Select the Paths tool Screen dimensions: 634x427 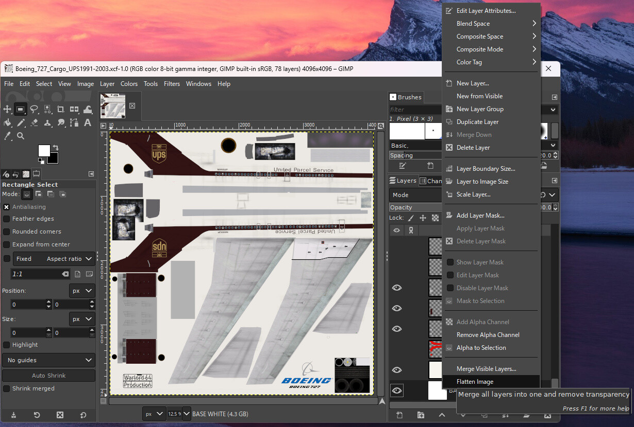click(74, 122)
